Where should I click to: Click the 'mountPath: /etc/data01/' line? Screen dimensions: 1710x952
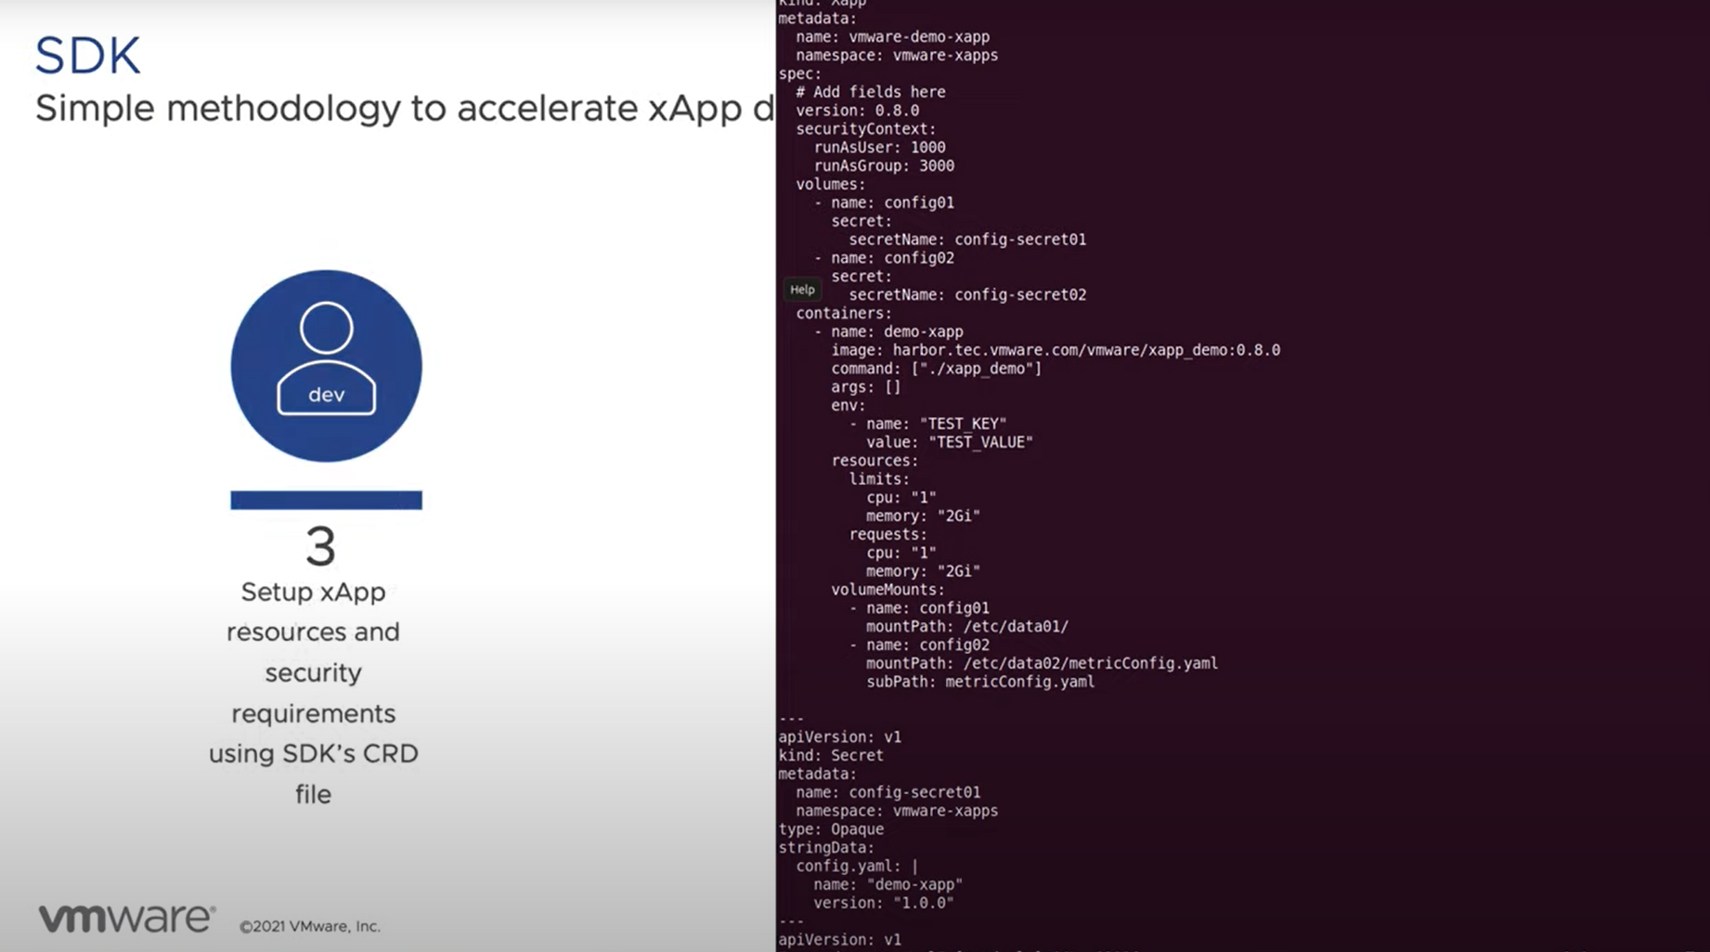click(967, 627)
